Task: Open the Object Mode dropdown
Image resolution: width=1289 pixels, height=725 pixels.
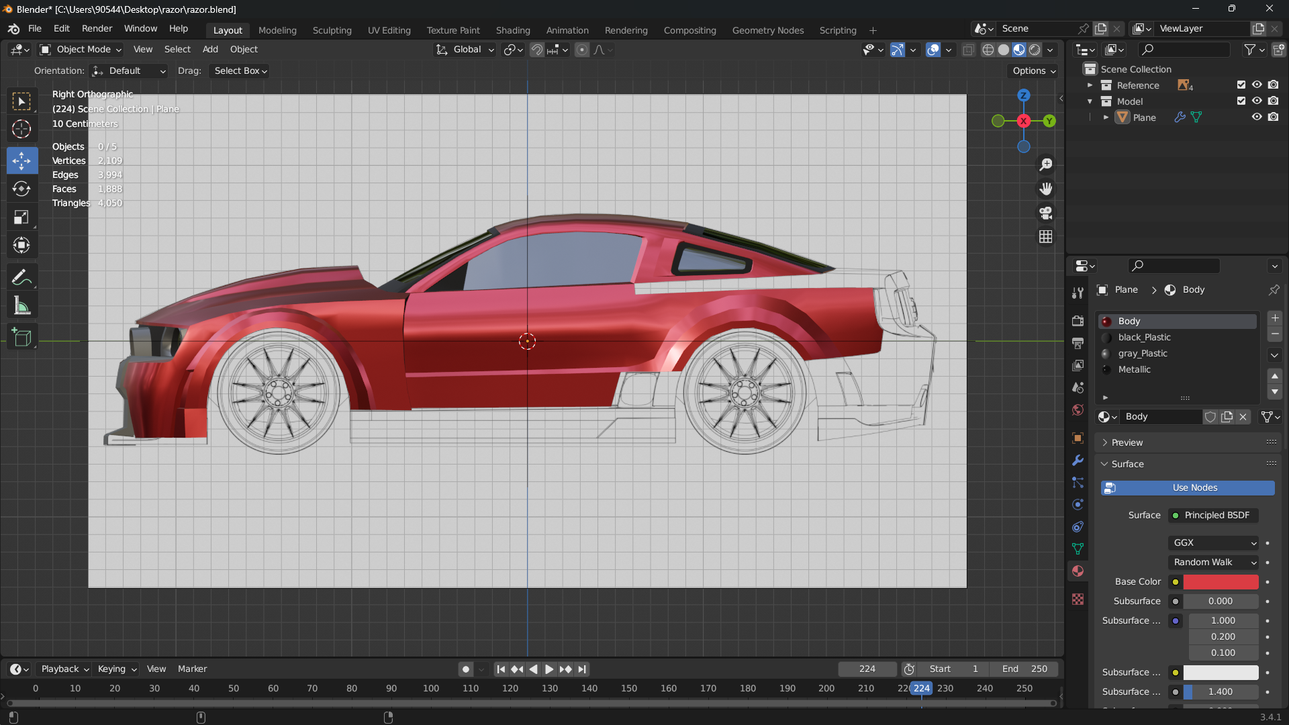Action: [x=82, y=50]
